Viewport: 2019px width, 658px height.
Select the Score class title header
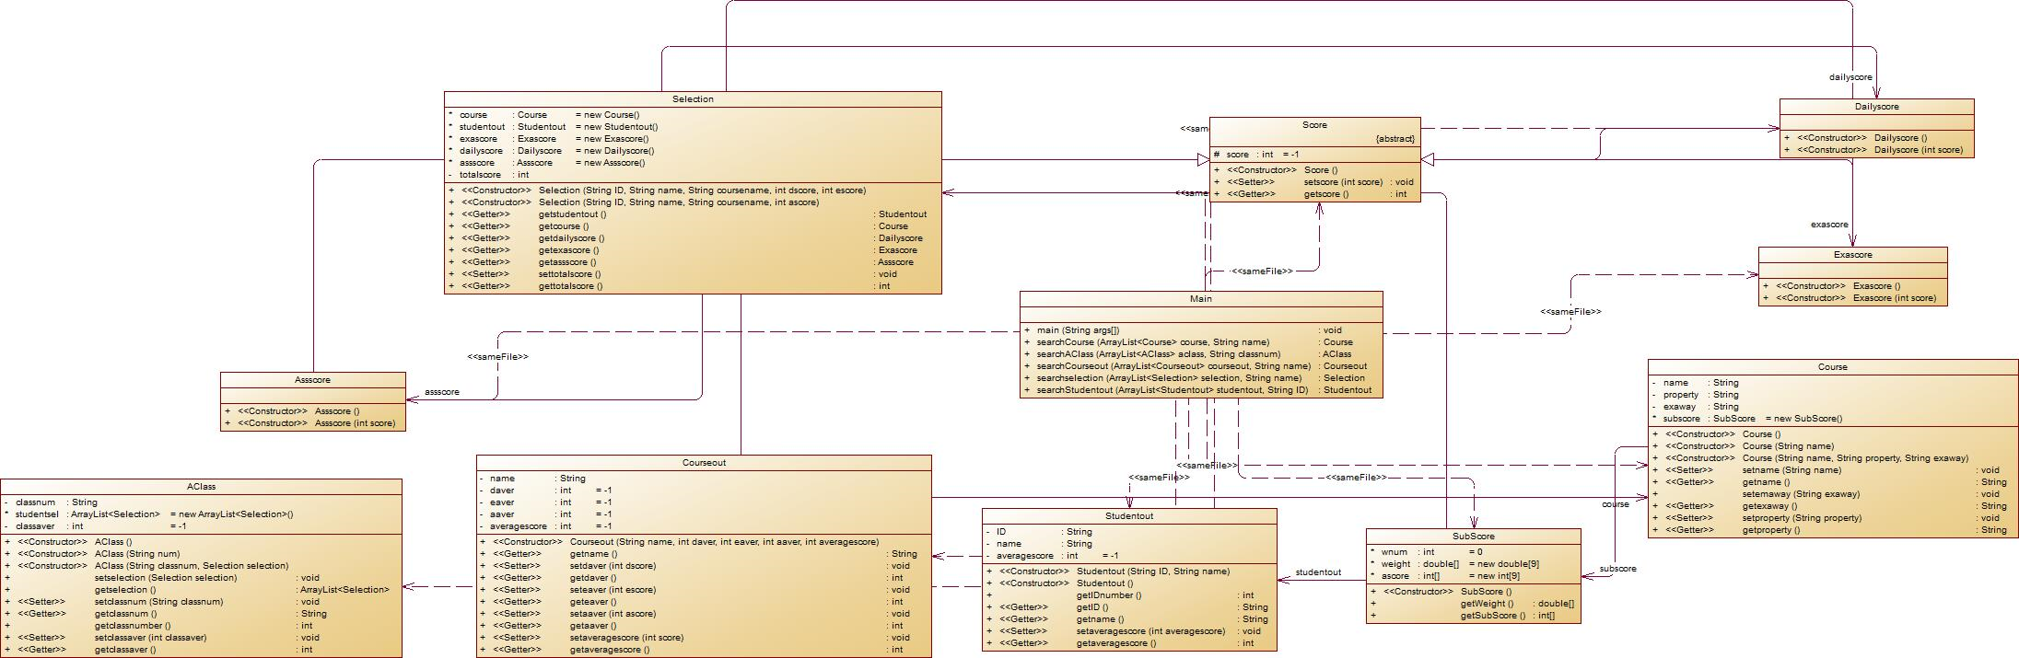click(x=1314, y=125)
